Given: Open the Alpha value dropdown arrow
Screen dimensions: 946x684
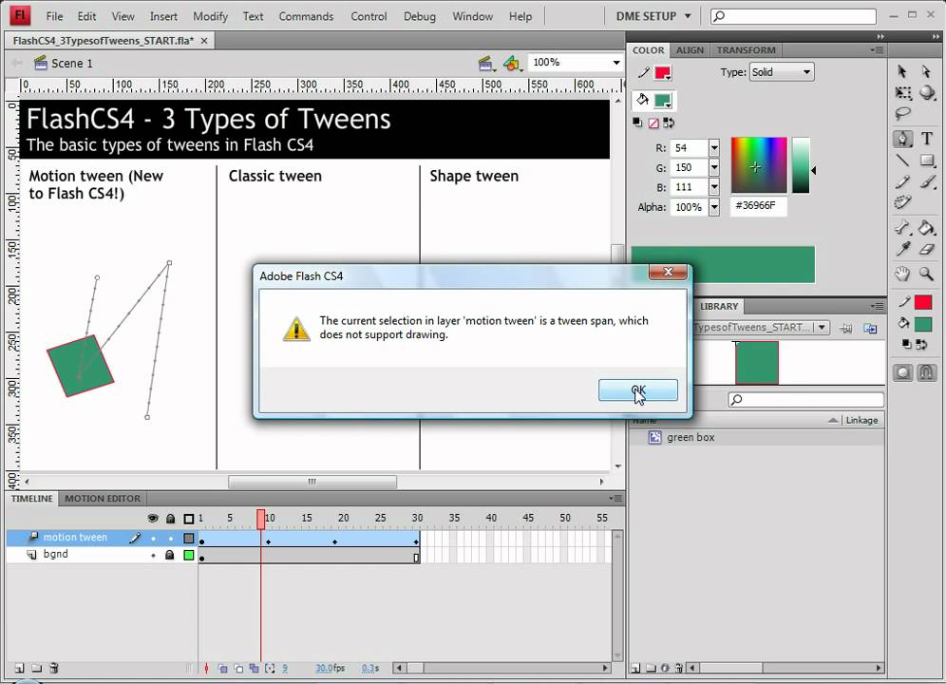Looking at the screenshot, I should [x=714, y=207].
